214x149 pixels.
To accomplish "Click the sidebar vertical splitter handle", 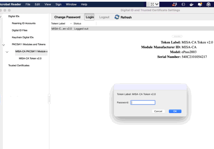I will [x=49, y=99].
